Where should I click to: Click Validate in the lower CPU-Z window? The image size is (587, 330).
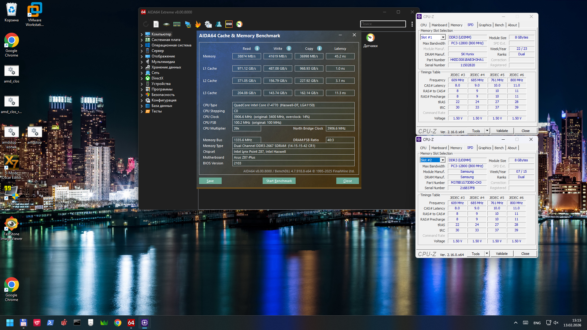coord(501,254)
